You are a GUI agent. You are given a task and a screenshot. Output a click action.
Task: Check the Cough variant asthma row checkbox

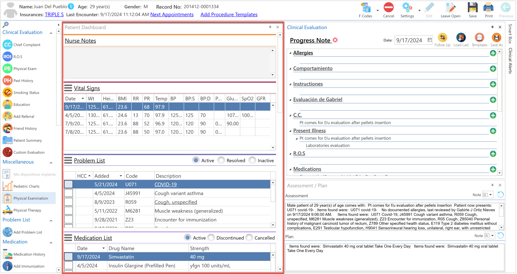(x=69, y=193)
